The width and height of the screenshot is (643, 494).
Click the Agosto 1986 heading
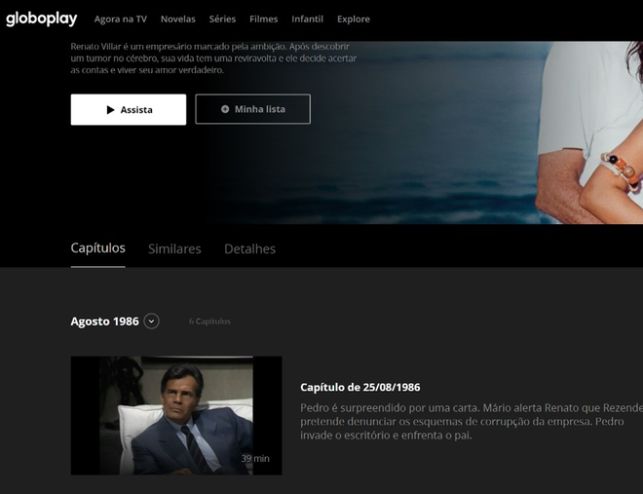click(x=104, y=321)
